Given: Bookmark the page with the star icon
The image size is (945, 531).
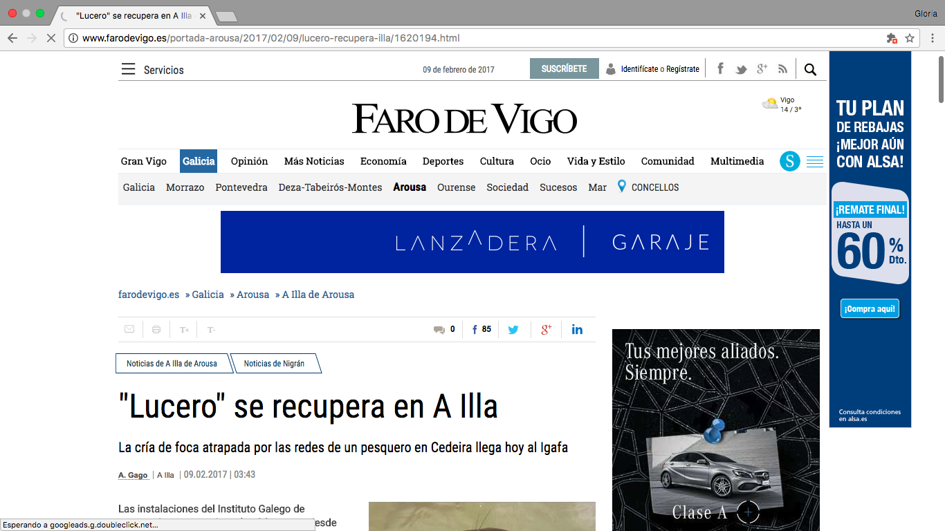Looking at the screenshot, I should point(910,38).
